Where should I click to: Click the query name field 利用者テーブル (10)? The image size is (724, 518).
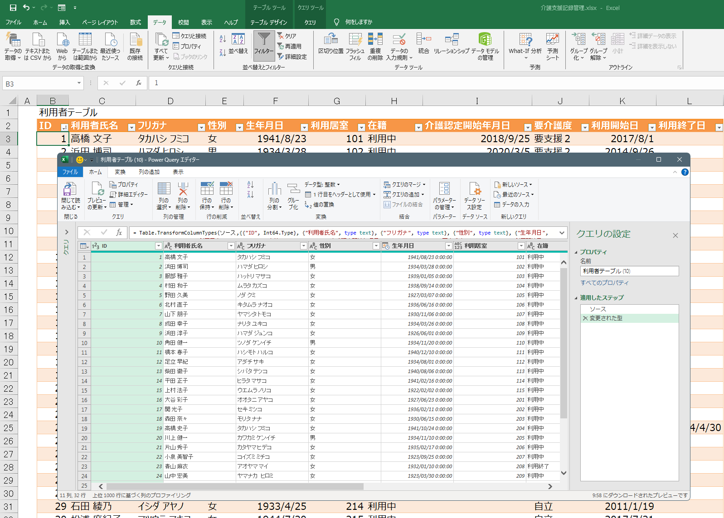(629, 271)
